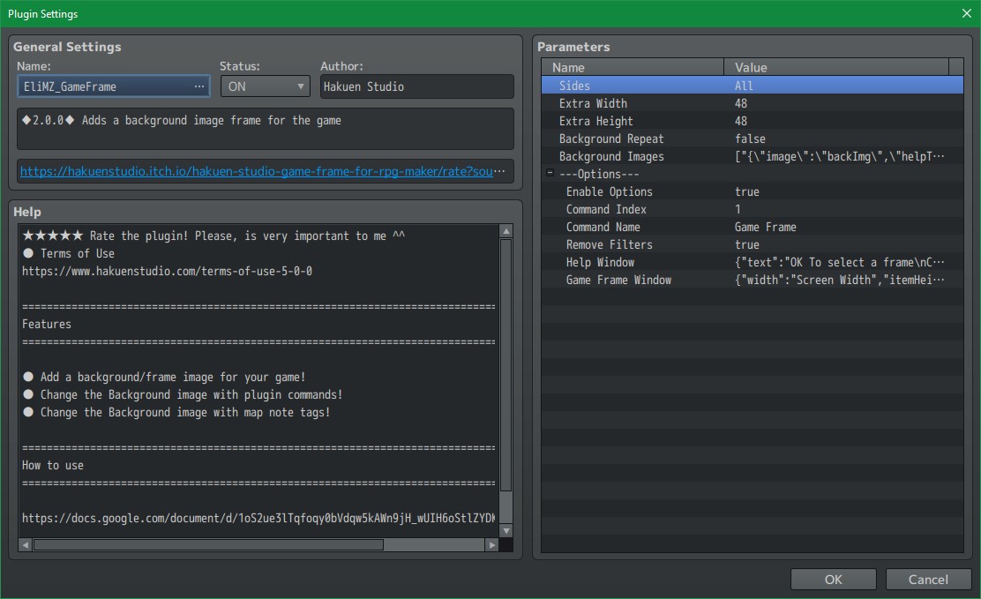Screen dimensions: 981x599
Task: Open the Status dropdown
Action: 265,86
